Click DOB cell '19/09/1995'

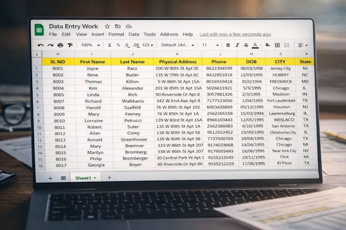[x=252, y=133]
